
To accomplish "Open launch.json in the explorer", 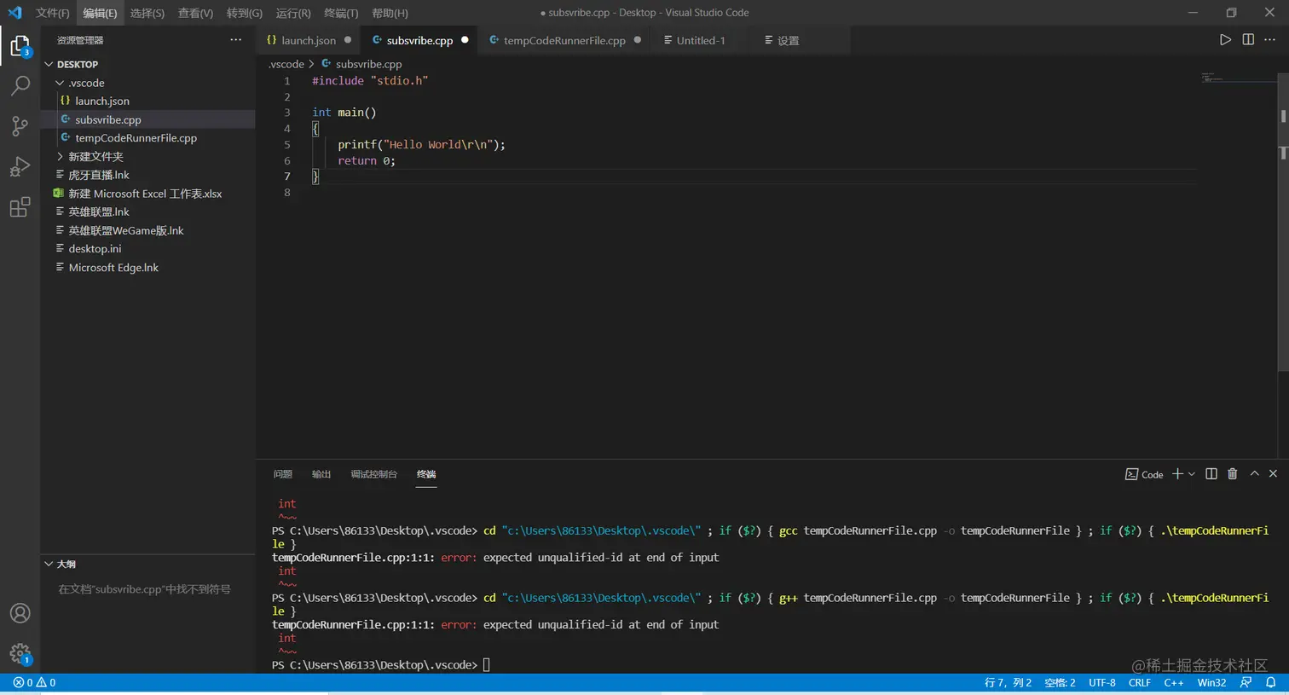I will [101, 101].
